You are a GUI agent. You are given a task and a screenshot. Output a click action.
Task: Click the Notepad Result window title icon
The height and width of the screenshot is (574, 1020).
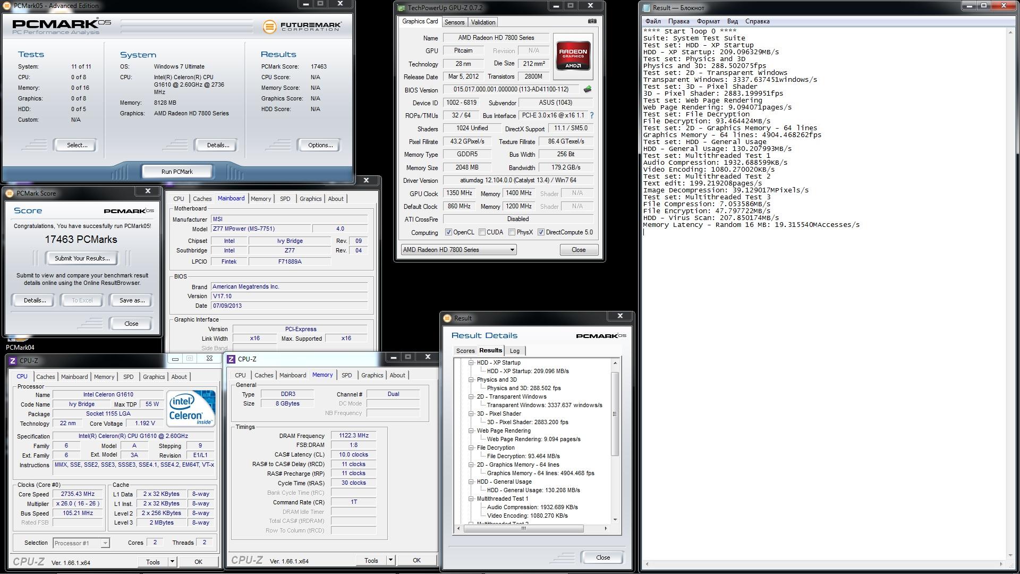[x=646, y=8]
